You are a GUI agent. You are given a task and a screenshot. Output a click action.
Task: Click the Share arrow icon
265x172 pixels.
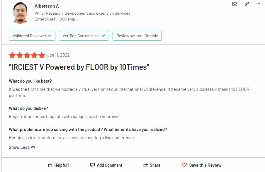pyautogui.click(x=146, y=165)
